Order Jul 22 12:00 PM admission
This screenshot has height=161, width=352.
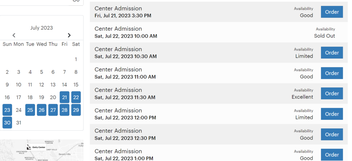[332, 114]
